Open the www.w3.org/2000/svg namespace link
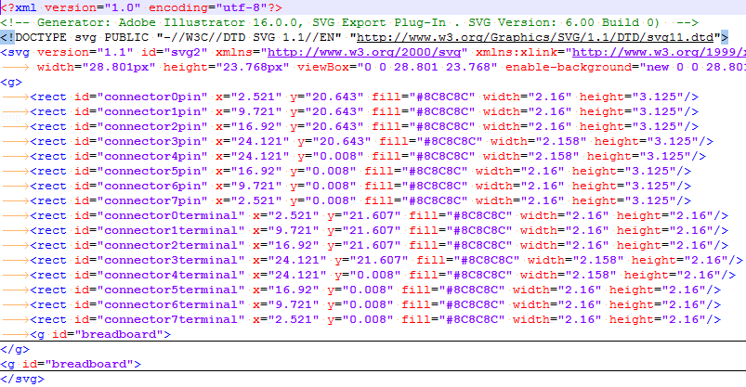This screenshot has width=746, height=387. click(x=364, y=52)
